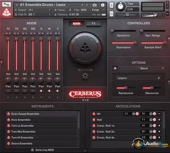Select Tom Mid Ensemble instrument
The image size is (170, 153).
41,131
